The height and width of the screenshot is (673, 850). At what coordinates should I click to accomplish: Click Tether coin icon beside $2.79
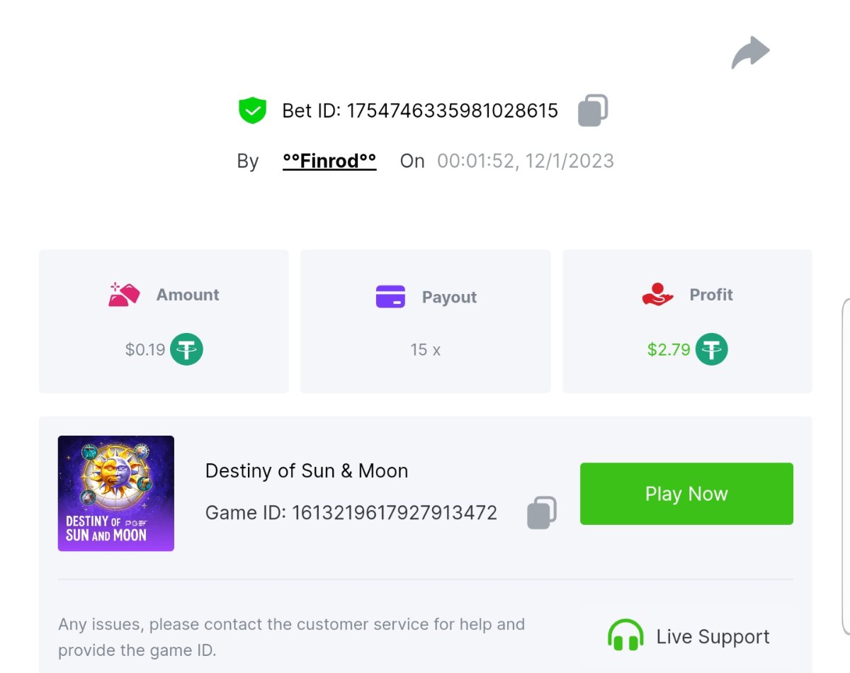click(x=711, y=349)
